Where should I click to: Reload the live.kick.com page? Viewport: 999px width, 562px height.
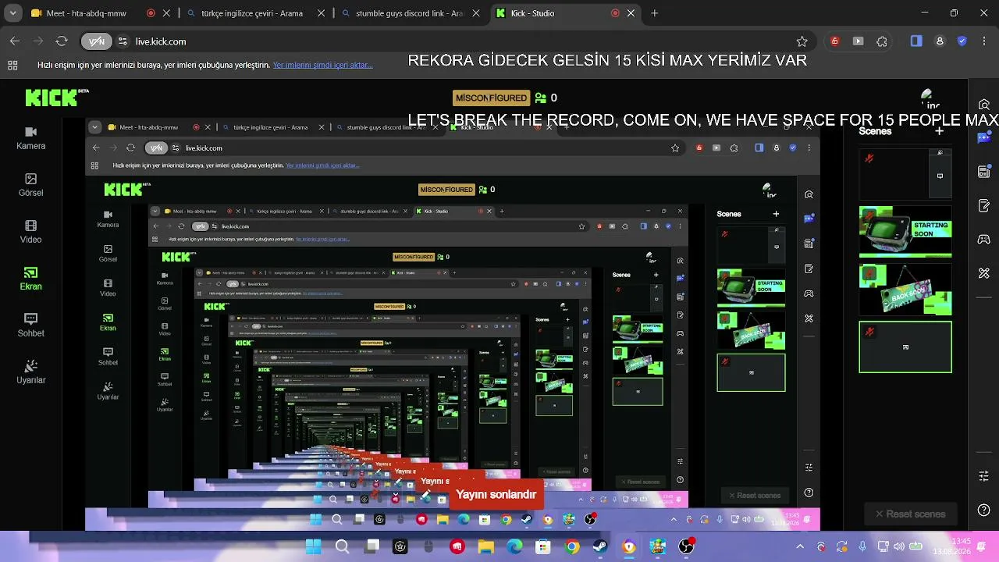[x=62, y=41]
